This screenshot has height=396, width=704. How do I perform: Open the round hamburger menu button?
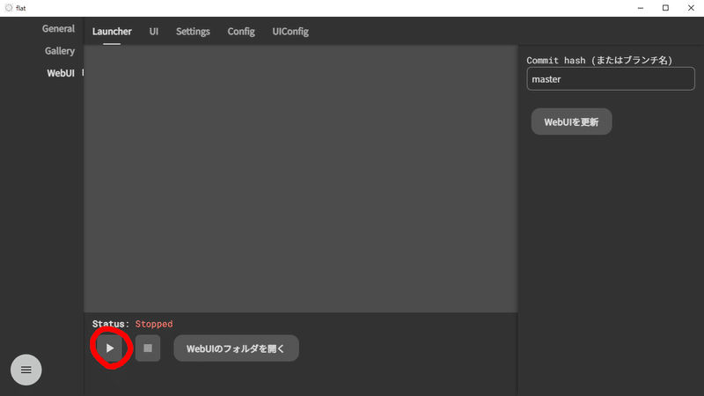(26, 370)
